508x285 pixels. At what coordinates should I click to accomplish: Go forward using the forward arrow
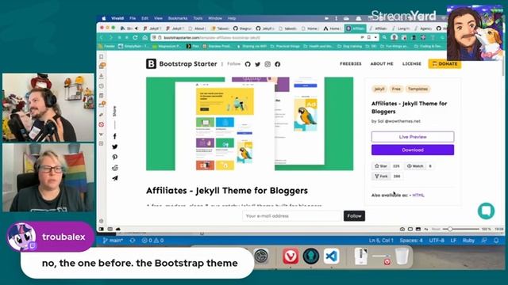click(110, 37)
